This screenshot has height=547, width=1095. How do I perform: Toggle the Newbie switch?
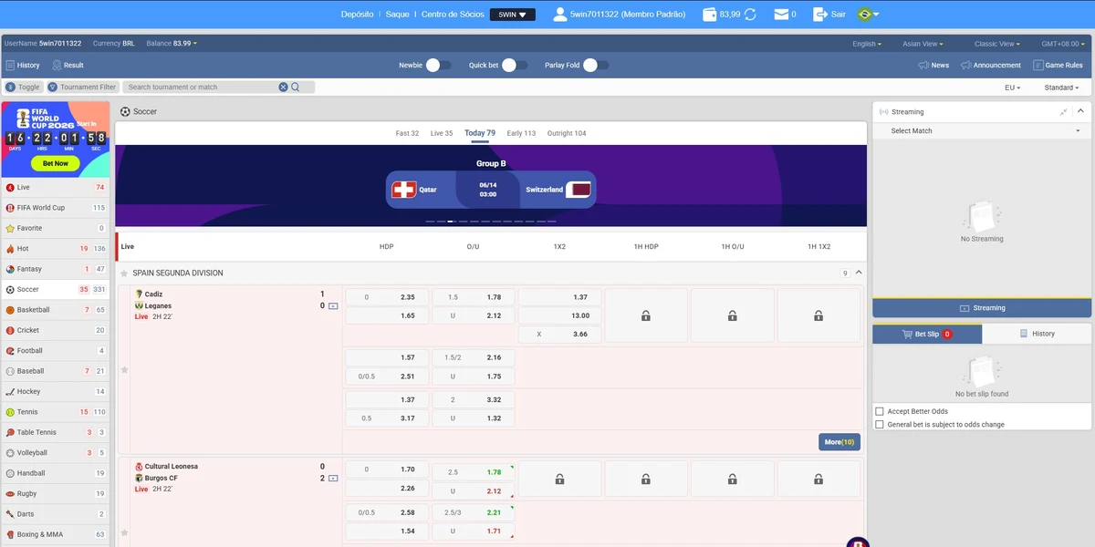point(438,65)
